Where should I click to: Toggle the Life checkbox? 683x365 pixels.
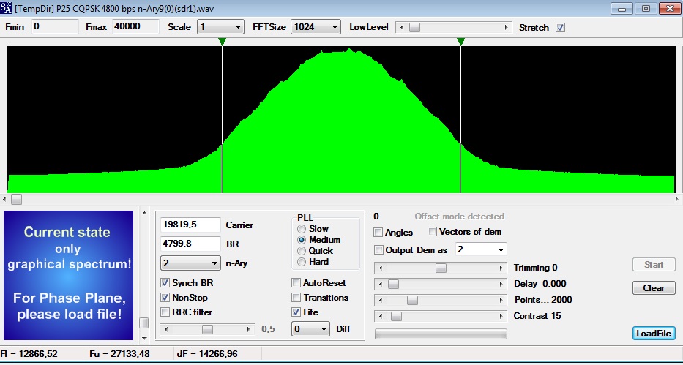(296, 312)
